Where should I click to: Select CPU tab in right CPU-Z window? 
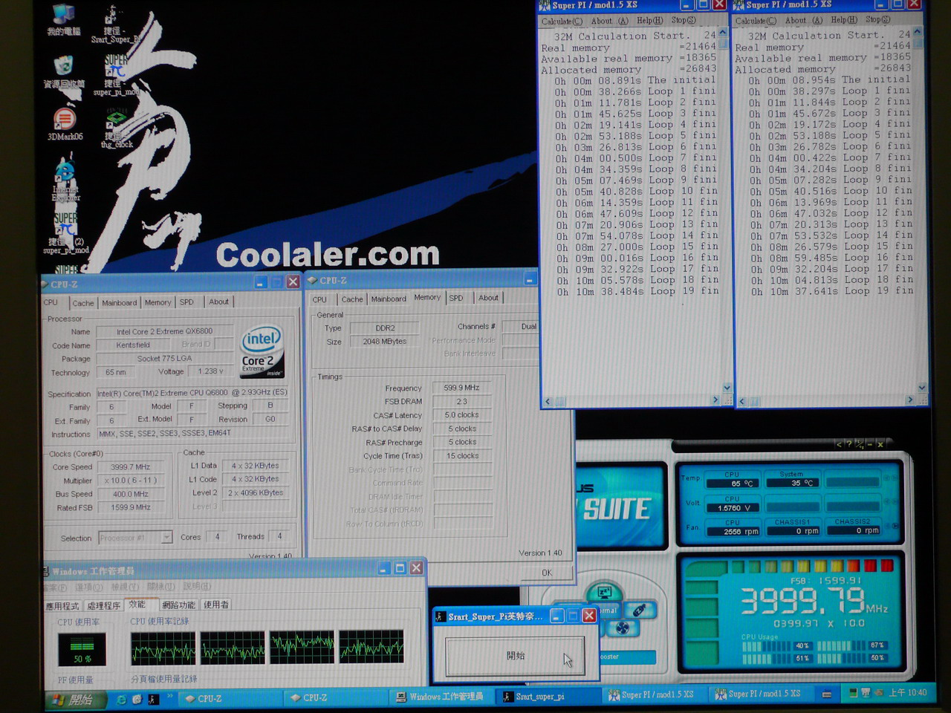pos(319,299)
